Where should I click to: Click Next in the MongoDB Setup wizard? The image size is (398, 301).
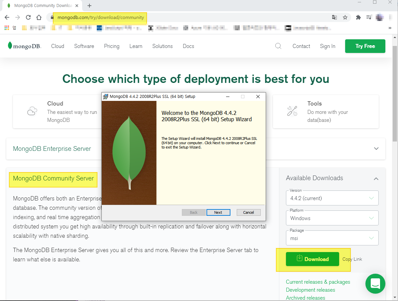pyautogui.click(x=218, y=212)
